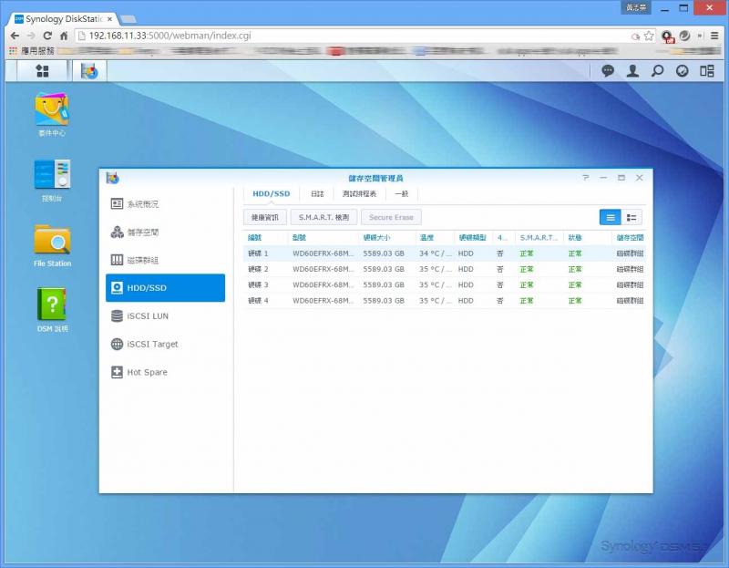
Task: Select 儲存空間 in the sidebar
Action: point(166,232)
